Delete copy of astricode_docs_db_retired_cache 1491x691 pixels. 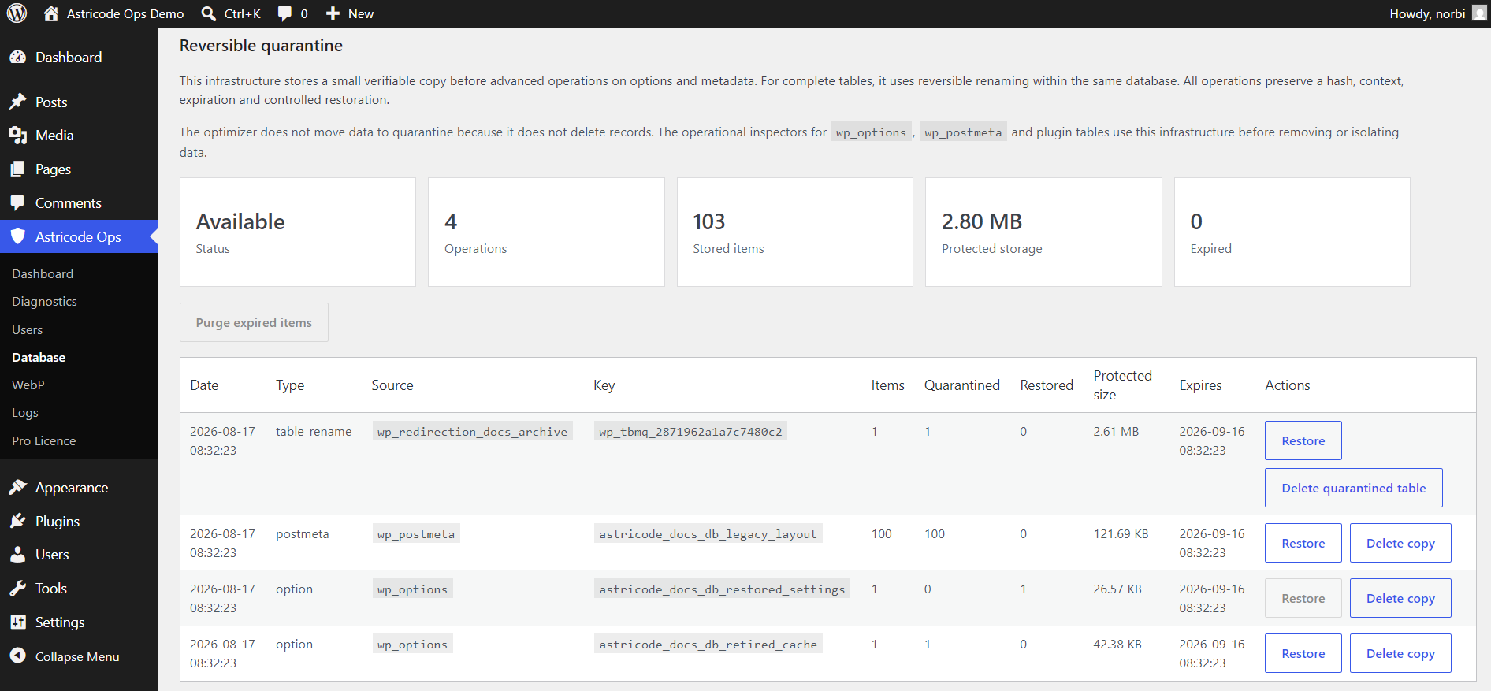click(1400, 653)
